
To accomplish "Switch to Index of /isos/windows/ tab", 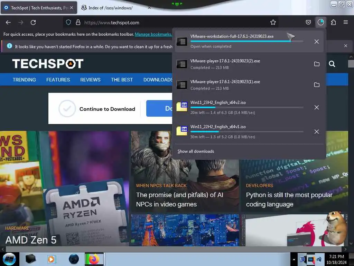I will click(110, 8).
